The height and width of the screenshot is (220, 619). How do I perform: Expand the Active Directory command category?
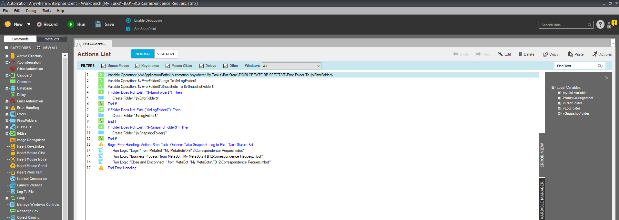point(7,56)
